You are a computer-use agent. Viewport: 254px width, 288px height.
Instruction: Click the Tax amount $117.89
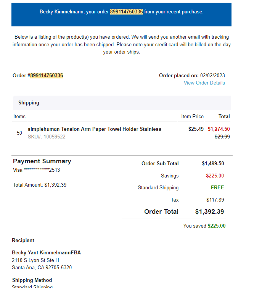coord(215,200)
